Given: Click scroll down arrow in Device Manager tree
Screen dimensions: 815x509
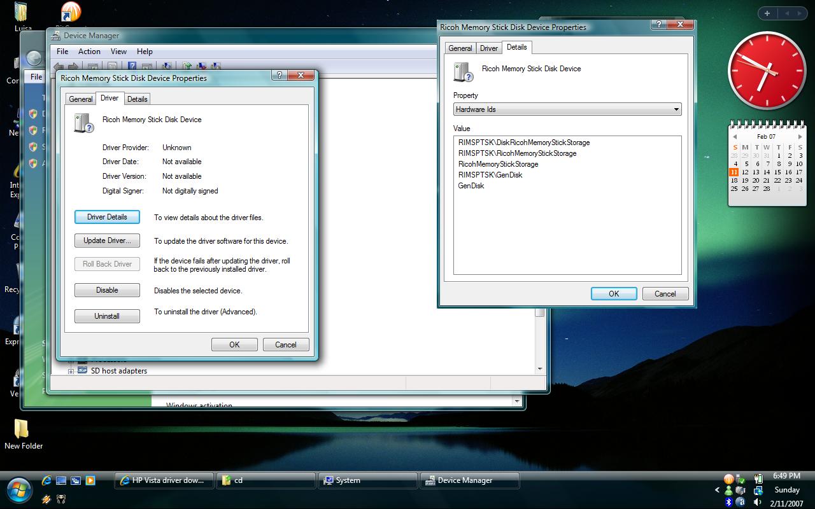Looking at the screenshot, I should (540, 368).
